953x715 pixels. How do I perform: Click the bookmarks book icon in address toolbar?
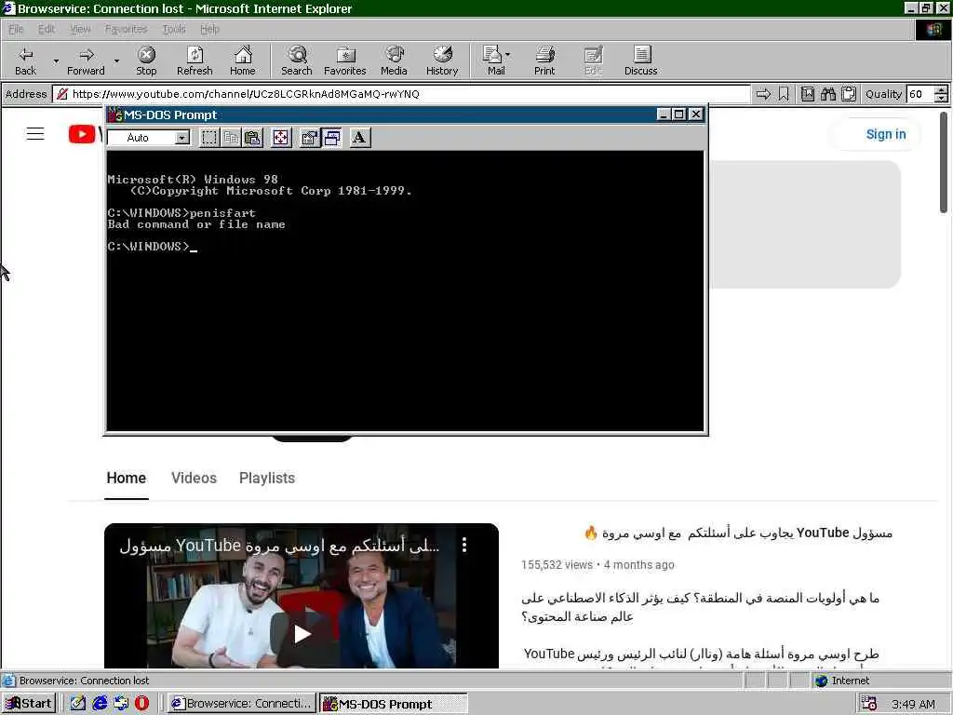coord(808,94)
